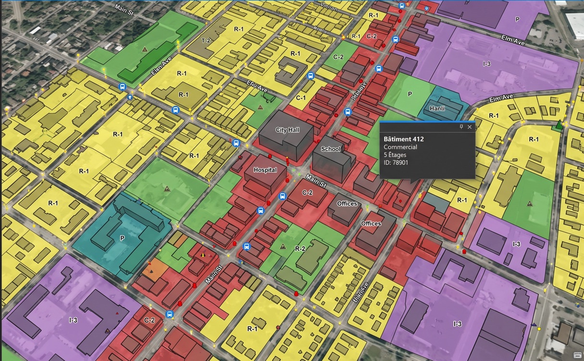The width and height of the screenshot is (584, 361).
Task: Click the blue shield marker at top of map
Action: 426,9
